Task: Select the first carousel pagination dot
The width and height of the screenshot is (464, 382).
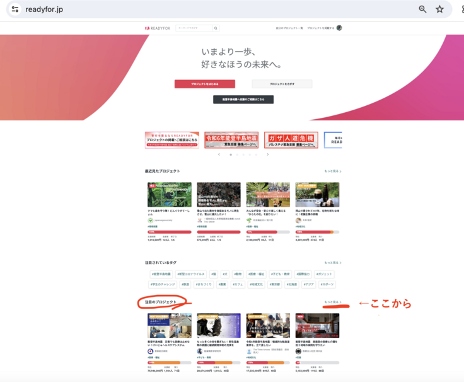Action: (231, 154)
